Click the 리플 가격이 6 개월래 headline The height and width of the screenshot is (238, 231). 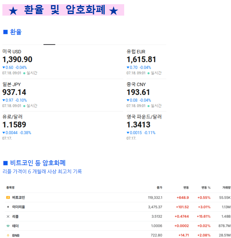(x=42, y=171)
